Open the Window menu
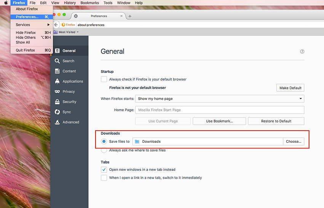 (x=124, y=3)
